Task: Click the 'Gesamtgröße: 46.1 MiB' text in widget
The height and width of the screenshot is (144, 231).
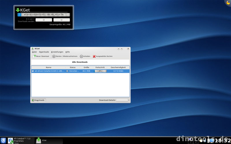Action: (60, 24)
